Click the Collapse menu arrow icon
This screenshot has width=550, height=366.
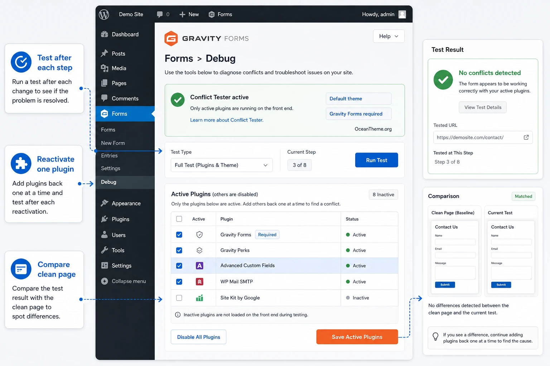pos(105,281)
